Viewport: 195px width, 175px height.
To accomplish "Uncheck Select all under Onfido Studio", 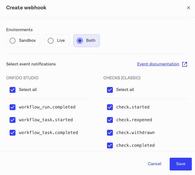I will (13, 90).
